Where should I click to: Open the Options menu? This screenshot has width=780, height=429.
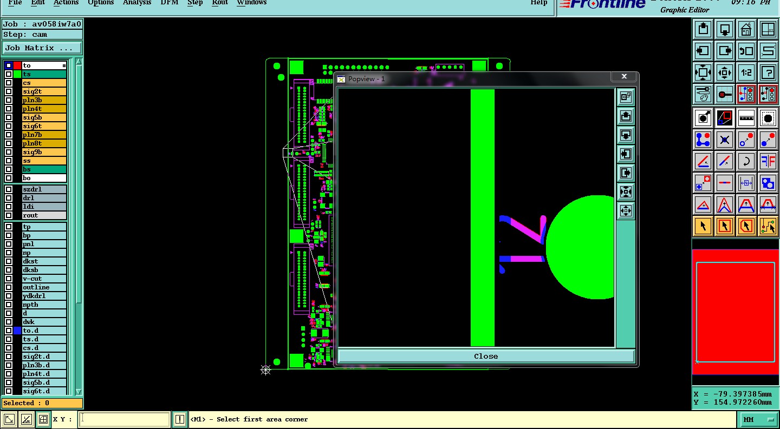(101, 3)
